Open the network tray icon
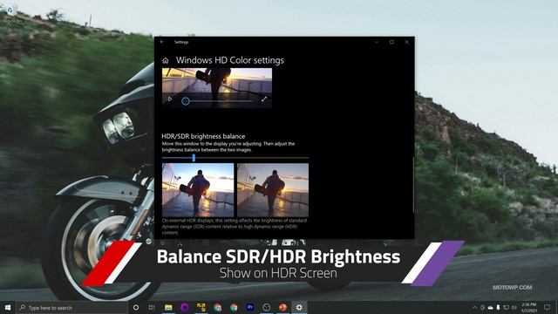 [x=506, y=307]
